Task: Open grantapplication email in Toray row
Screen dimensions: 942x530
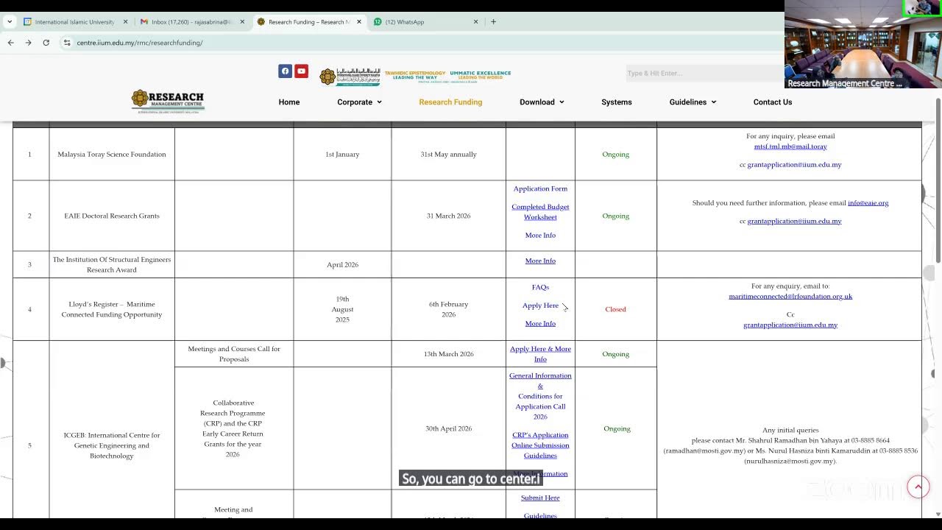Action: (x=794, y=165)
